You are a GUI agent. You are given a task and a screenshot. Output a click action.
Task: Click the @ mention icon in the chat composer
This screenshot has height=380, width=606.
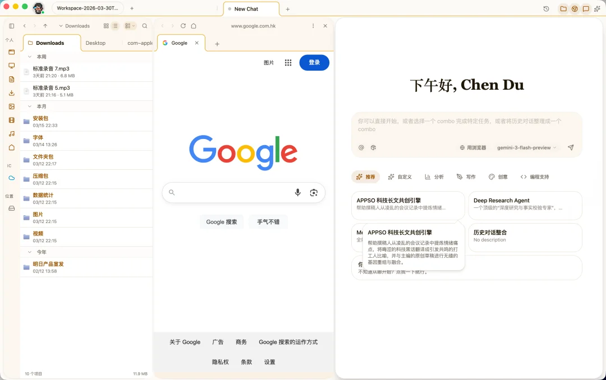[x=362, y=147]
